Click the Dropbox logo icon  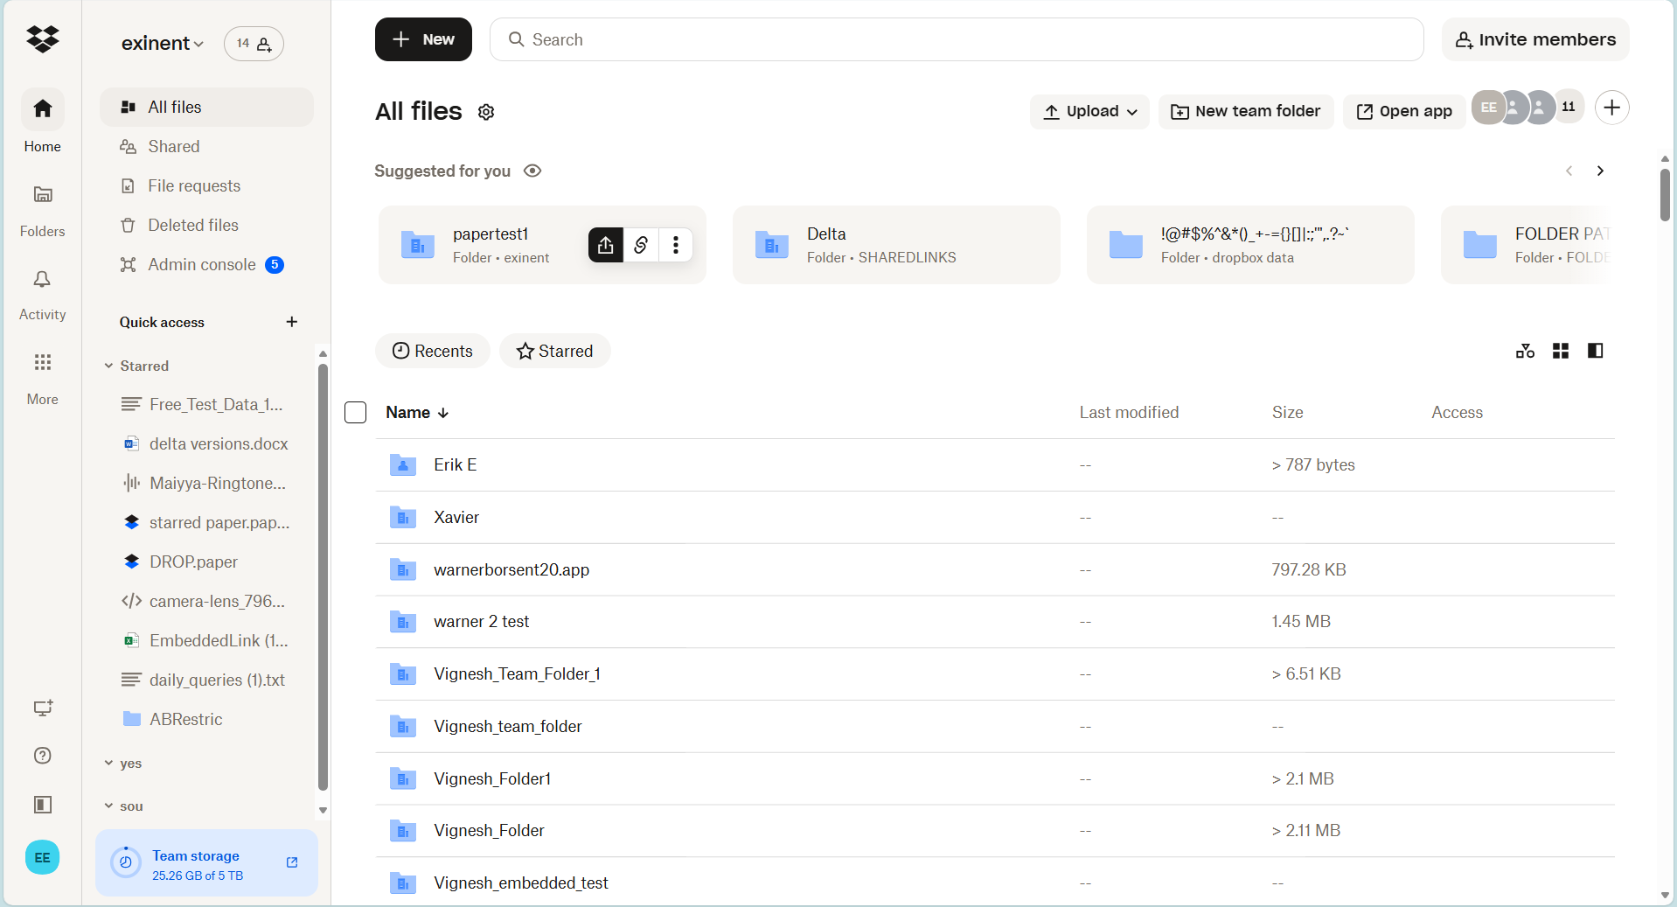(x=42, y=39)
